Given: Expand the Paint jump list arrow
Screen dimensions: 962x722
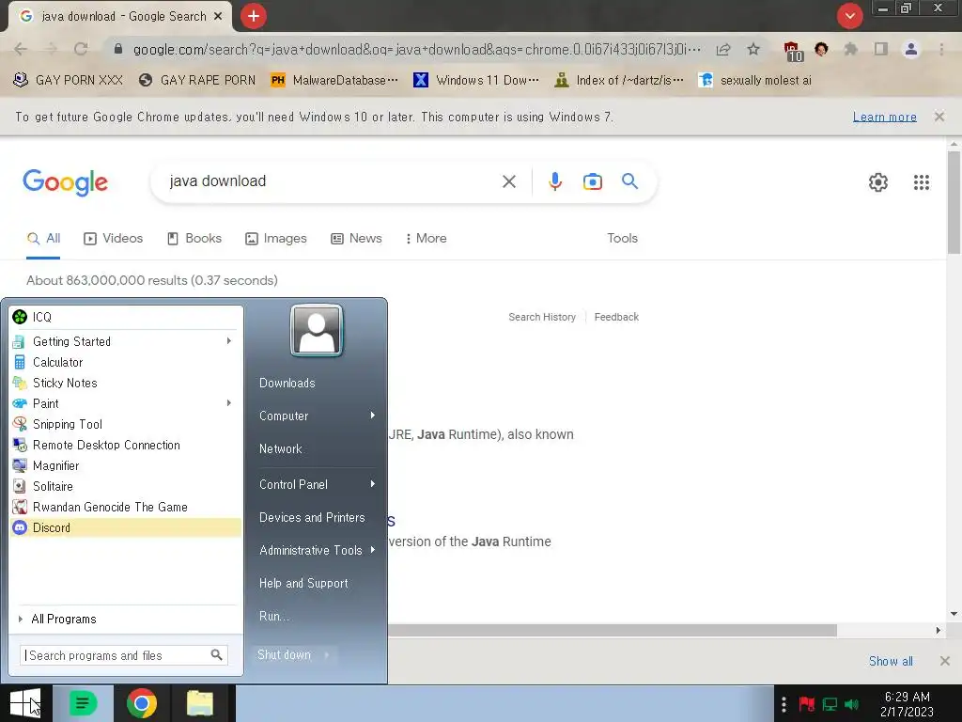Looking at the screenshot, I should [x=229, y=402].
